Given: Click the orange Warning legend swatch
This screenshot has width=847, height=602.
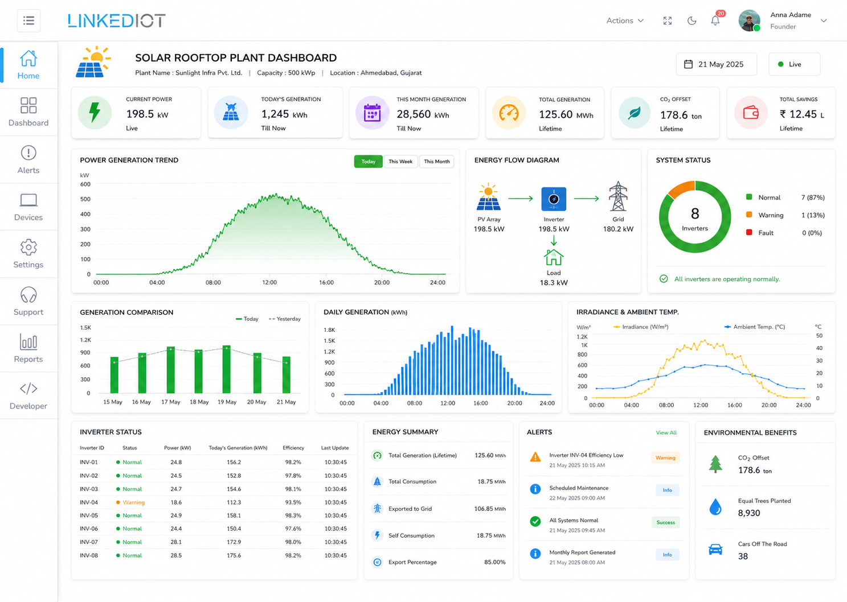Looking at the screenshot, I should [x=749, y=215].
